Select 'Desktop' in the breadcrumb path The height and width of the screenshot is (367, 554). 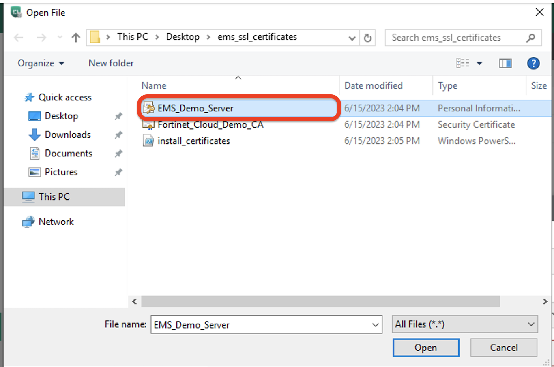click(183, 37)
